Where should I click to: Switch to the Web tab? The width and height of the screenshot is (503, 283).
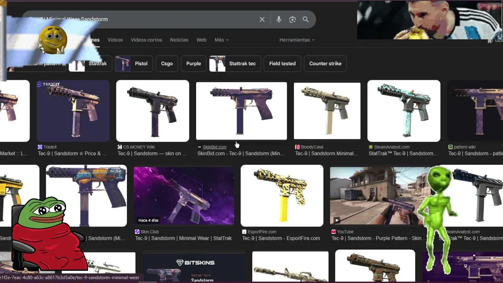click(202, 40)
